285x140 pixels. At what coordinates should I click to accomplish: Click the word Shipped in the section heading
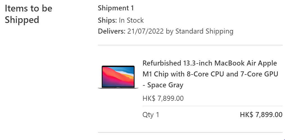click(x=22, y=20)
